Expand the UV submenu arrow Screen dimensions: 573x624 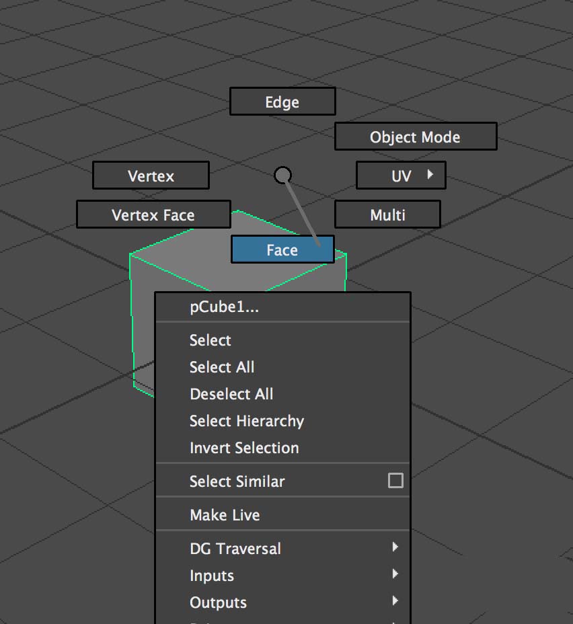(430, 174)
